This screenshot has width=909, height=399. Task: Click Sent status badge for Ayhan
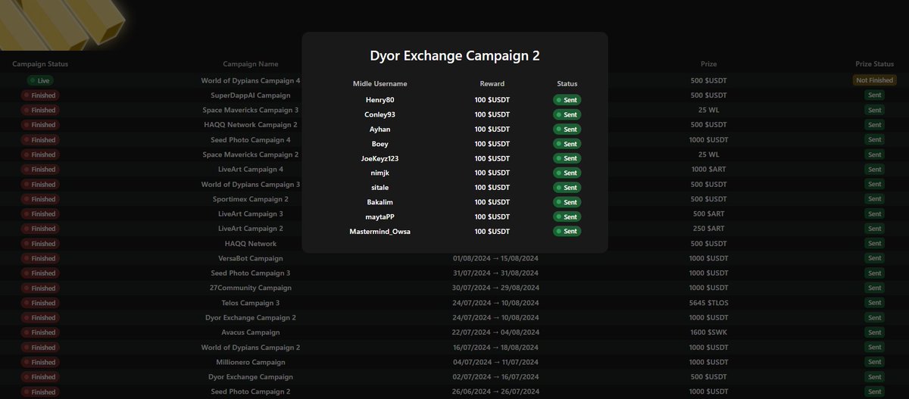pyautogui.click(x=567, y=129)
